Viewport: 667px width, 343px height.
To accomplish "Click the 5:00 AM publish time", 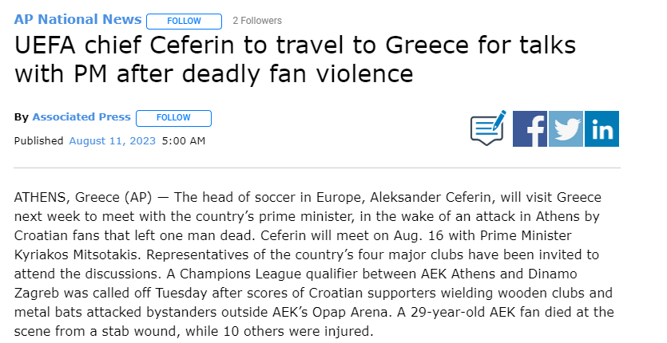I will [184, 141].
